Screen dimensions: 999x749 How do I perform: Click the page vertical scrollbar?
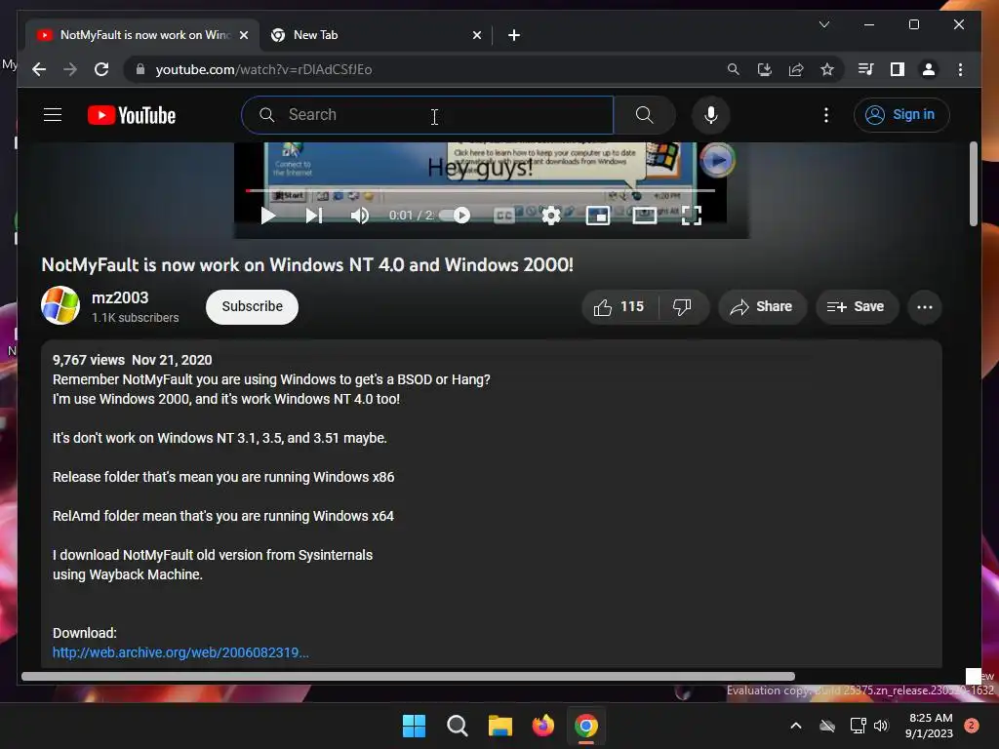[x=973, y=183]
